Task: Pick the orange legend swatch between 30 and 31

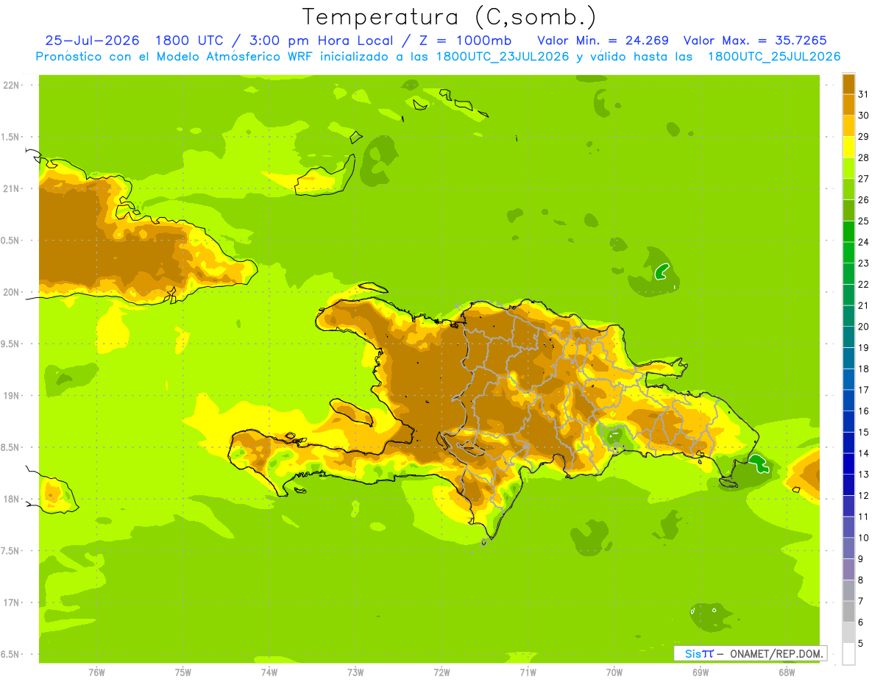Action: 848,104
